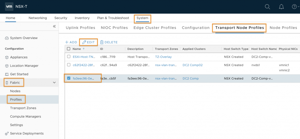Open the Plan & Troubleshoot tab
Image resolution: width=300 pixels, height=139 pixels.
pyautogui.click(x=113, y=18)
